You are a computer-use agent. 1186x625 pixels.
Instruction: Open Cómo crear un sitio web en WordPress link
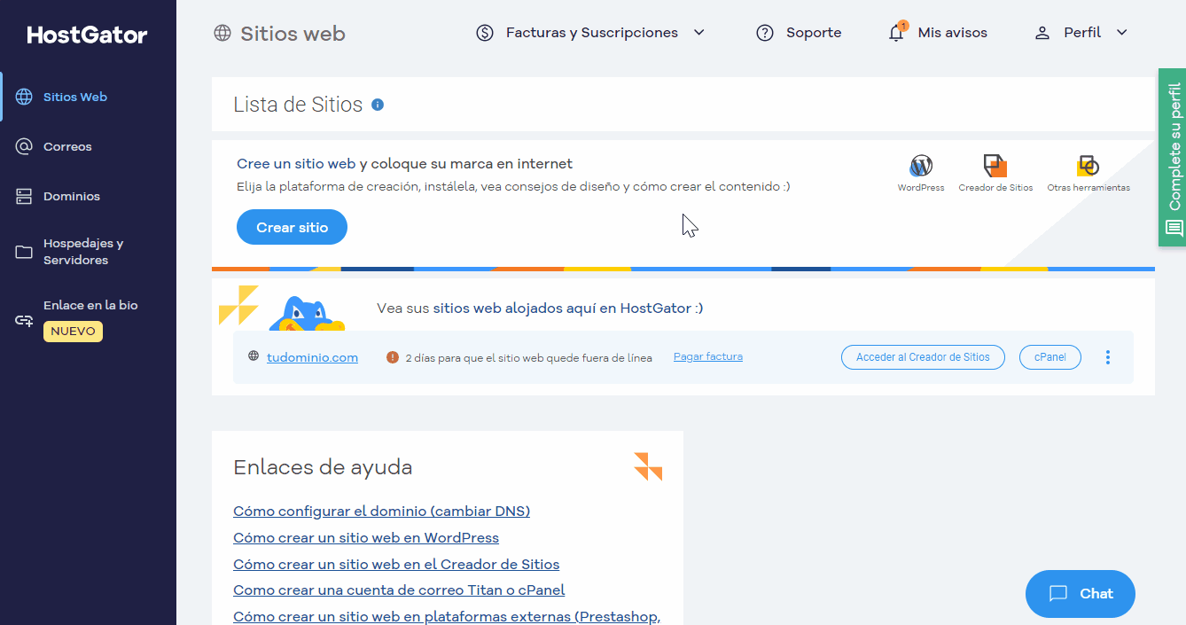tap(366, 537)
